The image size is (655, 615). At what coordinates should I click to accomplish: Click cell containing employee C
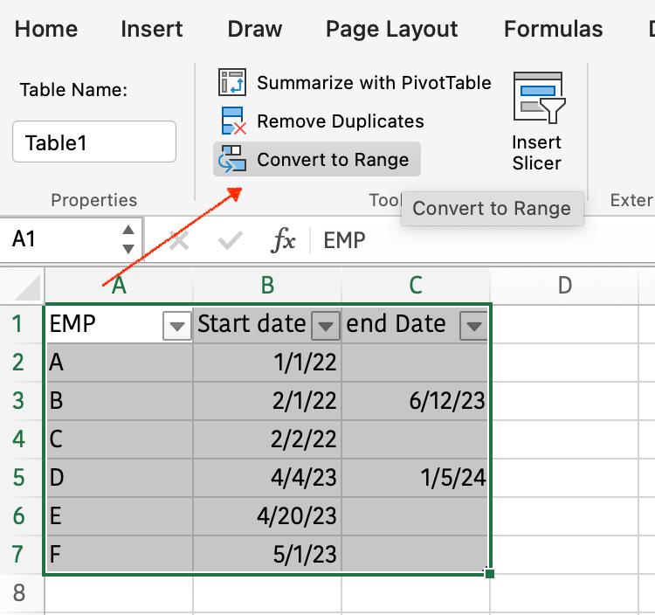click(119, 439)
